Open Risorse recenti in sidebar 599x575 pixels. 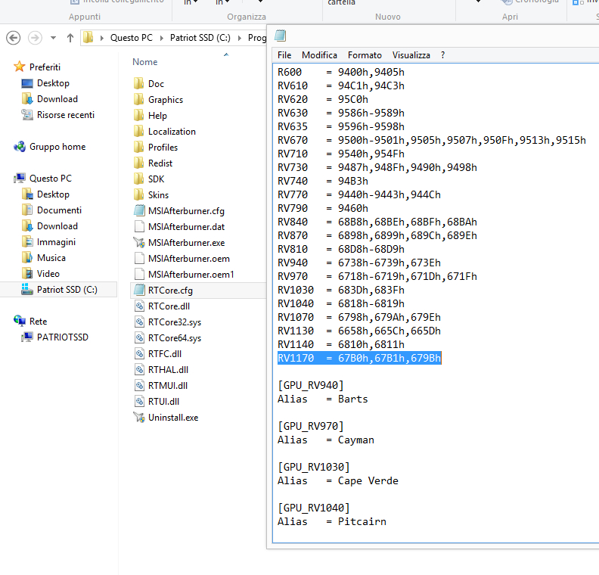pos(65,114)
